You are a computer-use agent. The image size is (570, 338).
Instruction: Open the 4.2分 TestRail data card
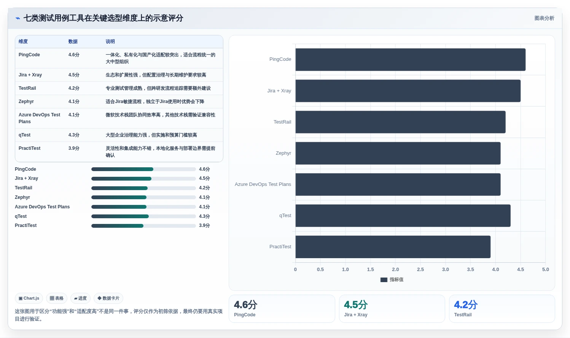click(x=502, y=309)
